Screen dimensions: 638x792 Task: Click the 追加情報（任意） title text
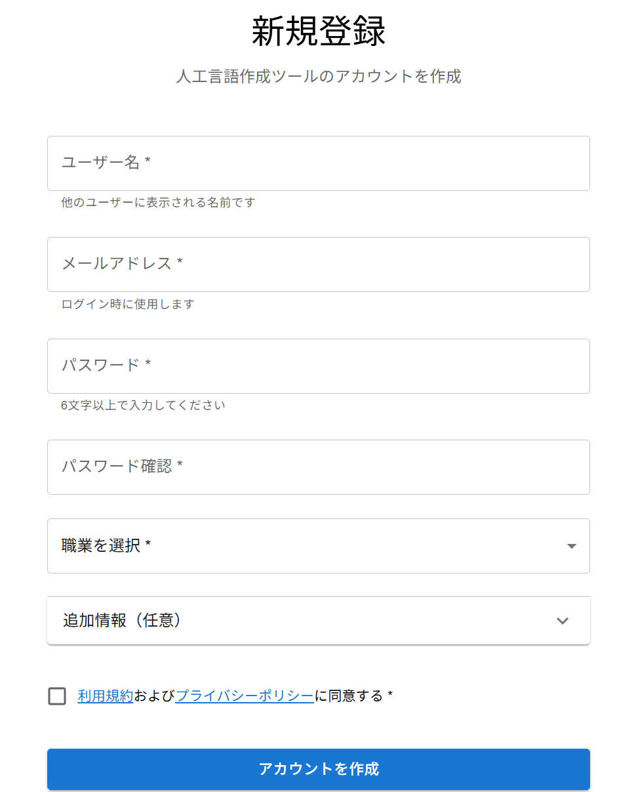pyautogui.click(x=122, y=621)
